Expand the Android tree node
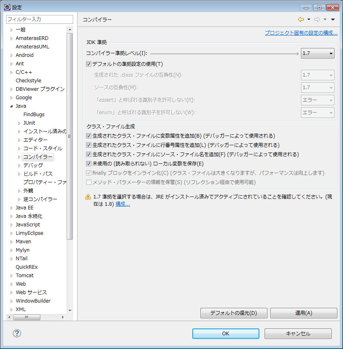 12,55
